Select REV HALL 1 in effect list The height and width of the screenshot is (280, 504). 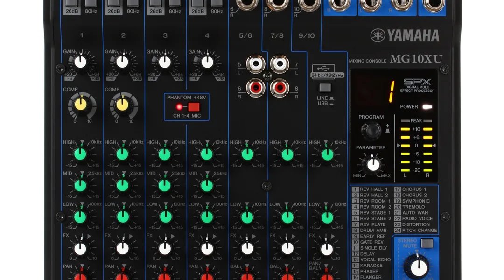(373, 189)
